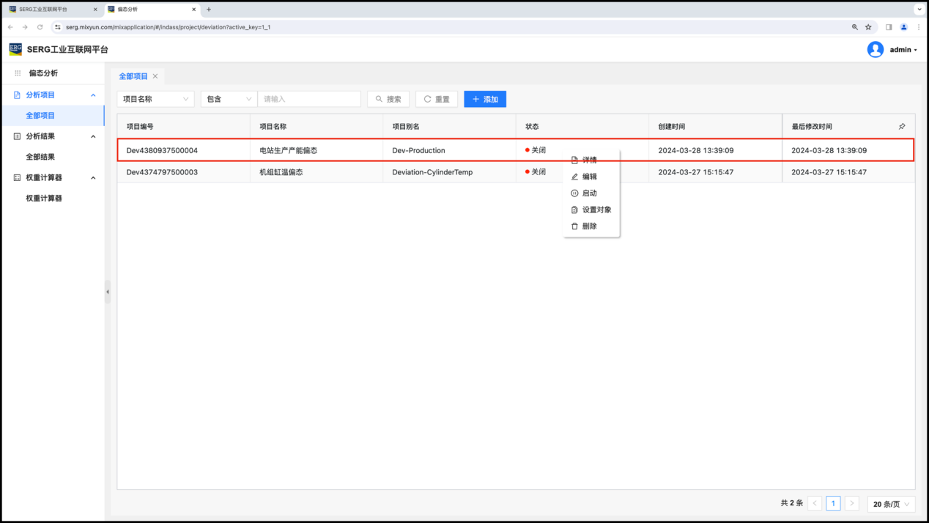Select 删除 from the context menu

coord(589,226)
